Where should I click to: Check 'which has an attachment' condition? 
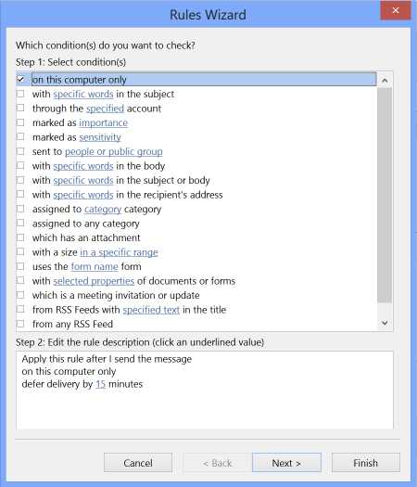pyautogui.click(x=20, y=237)
